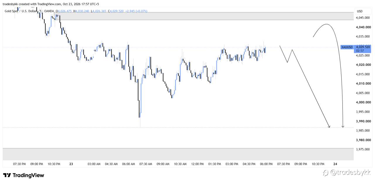Click the 04:30 PM time axis label
The image size is (375, 183).
pos(249,164)
